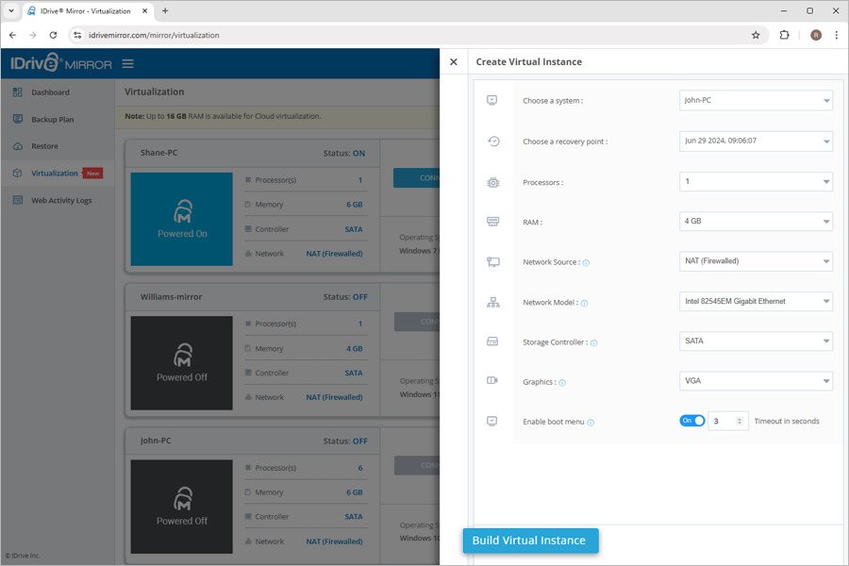Expand the Storage Controller dropdown
Image resolution: width=849 pixels, height=566 pixels.
coord(756,341)
